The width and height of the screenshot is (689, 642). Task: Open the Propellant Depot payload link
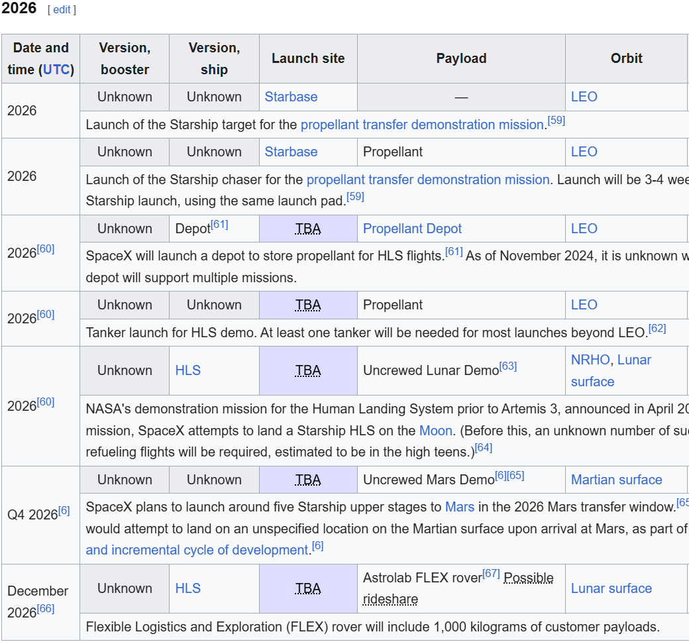click(x=412, y=229)
